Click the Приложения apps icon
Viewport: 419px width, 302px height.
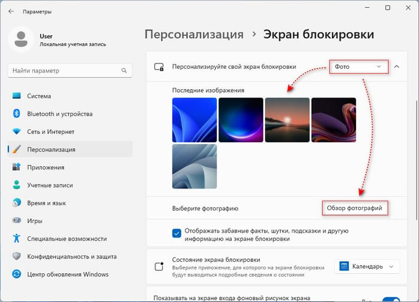[17, 167]
